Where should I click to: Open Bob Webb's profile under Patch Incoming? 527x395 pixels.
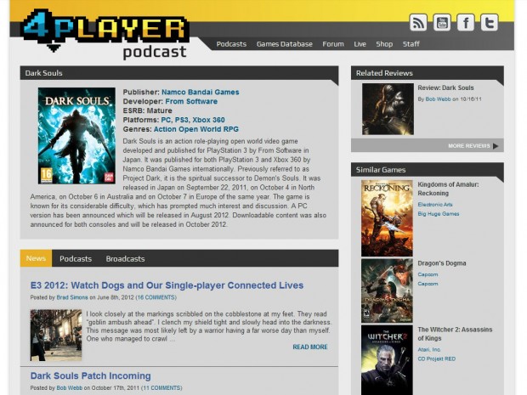pyautogui.click(x=69, y=388)
